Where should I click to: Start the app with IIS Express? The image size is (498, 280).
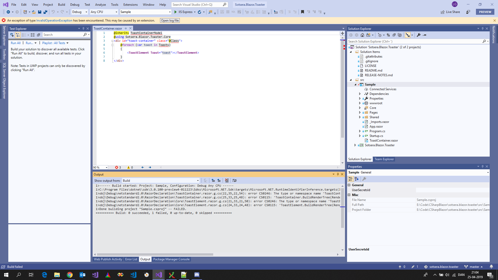coord(183,12)
